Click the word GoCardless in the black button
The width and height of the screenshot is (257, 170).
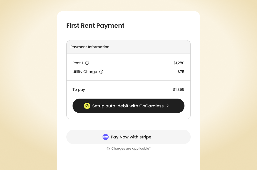point(151,106)
